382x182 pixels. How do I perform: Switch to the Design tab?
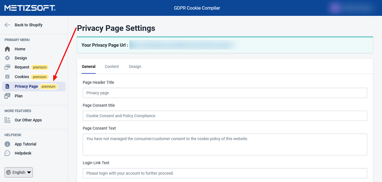click(135, 67)
